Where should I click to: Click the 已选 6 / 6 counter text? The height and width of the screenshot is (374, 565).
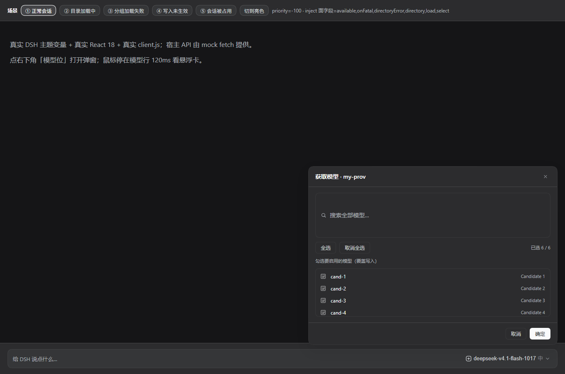540,248
